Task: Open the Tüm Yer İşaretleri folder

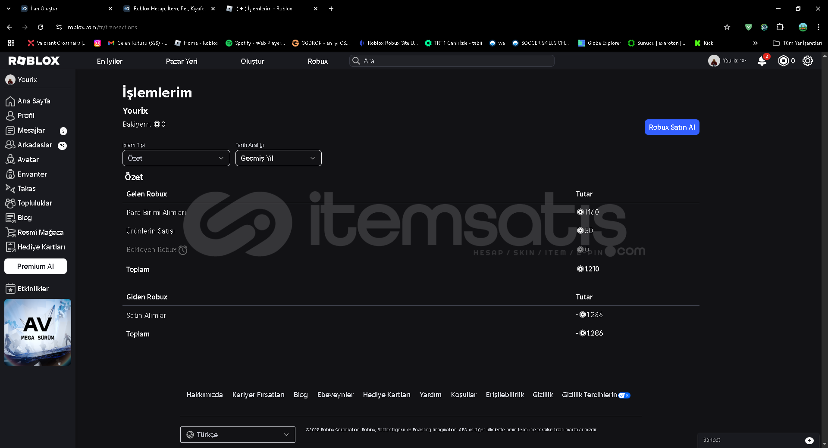Action: click(x=797, y=43)
